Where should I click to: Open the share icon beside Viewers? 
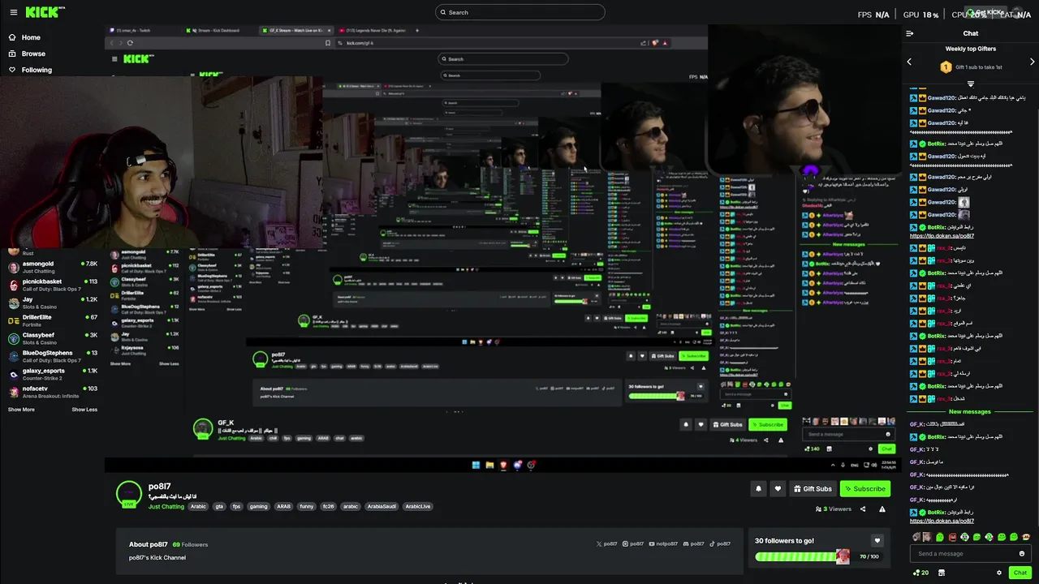coord(863,509)
